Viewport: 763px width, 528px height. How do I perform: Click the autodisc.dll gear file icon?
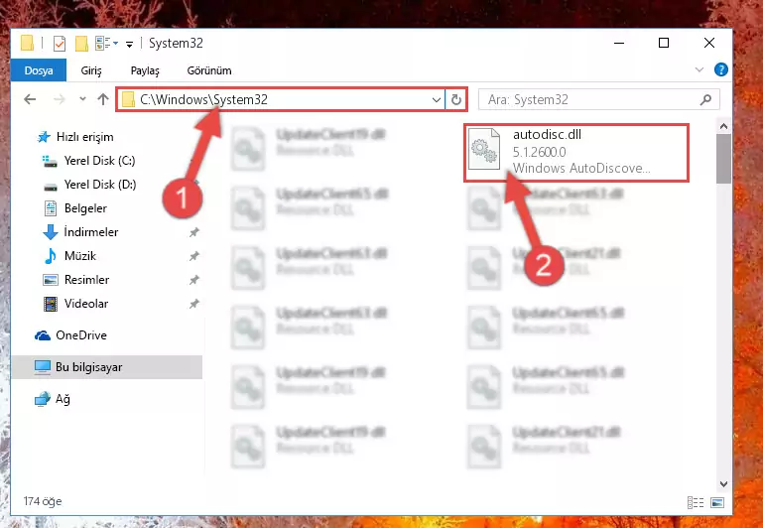point(484,149)
